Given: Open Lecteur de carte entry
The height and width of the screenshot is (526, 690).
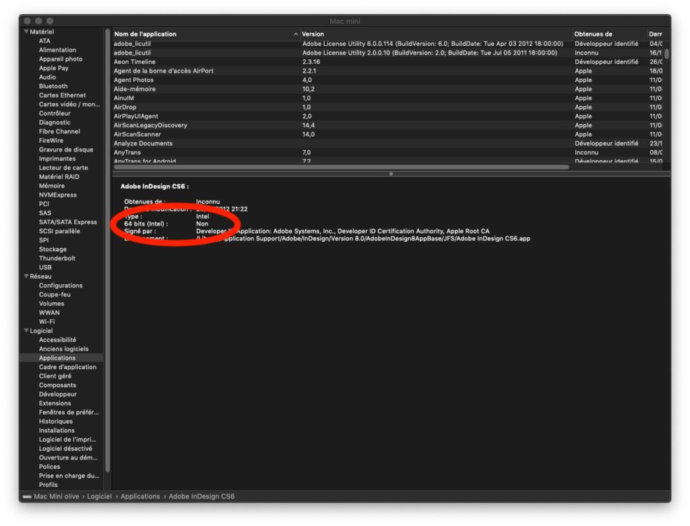Looking at the screenshot, I should (x=63, y=168).
